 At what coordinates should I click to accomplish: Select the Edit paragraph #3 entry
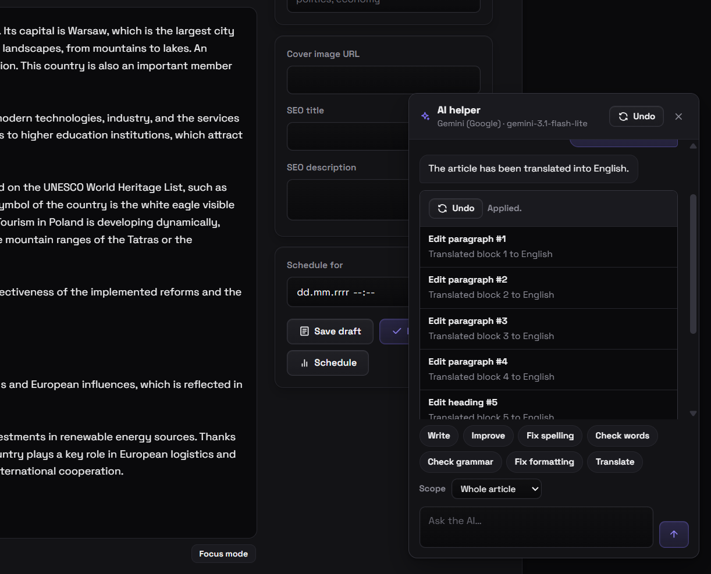(549, 329)
